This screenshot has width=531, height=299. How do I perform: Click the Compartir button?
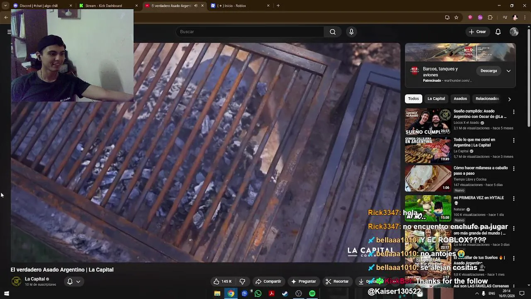(268, 282)
